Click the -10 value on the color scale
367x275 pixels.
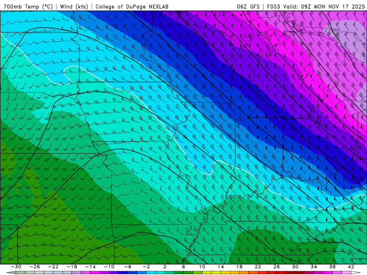tap(109, 267)
